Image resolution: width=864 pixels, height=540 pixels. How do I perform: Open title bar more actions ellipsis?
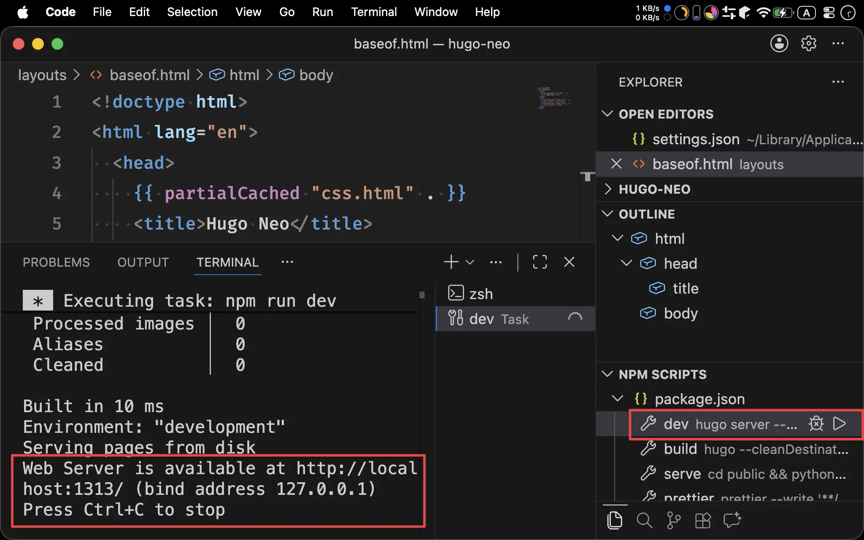838,43
